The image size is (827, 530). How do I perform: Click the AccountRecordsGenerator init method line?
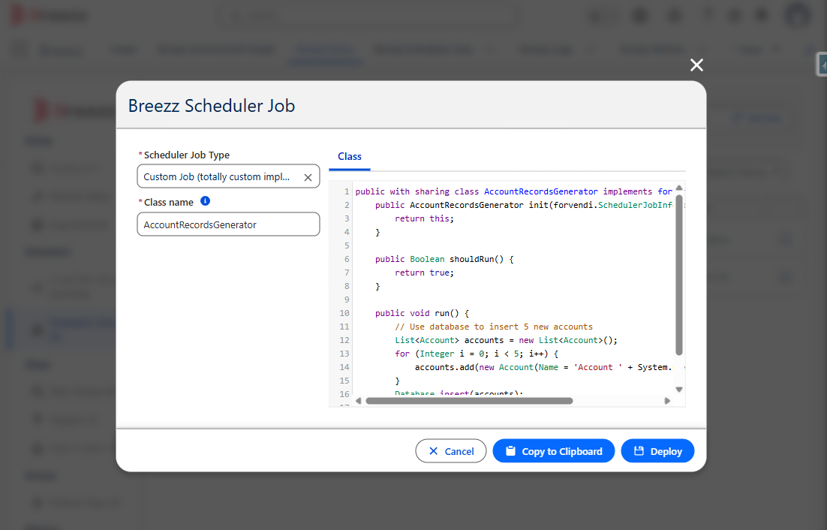pyautogui.click(x=524, y=205)
